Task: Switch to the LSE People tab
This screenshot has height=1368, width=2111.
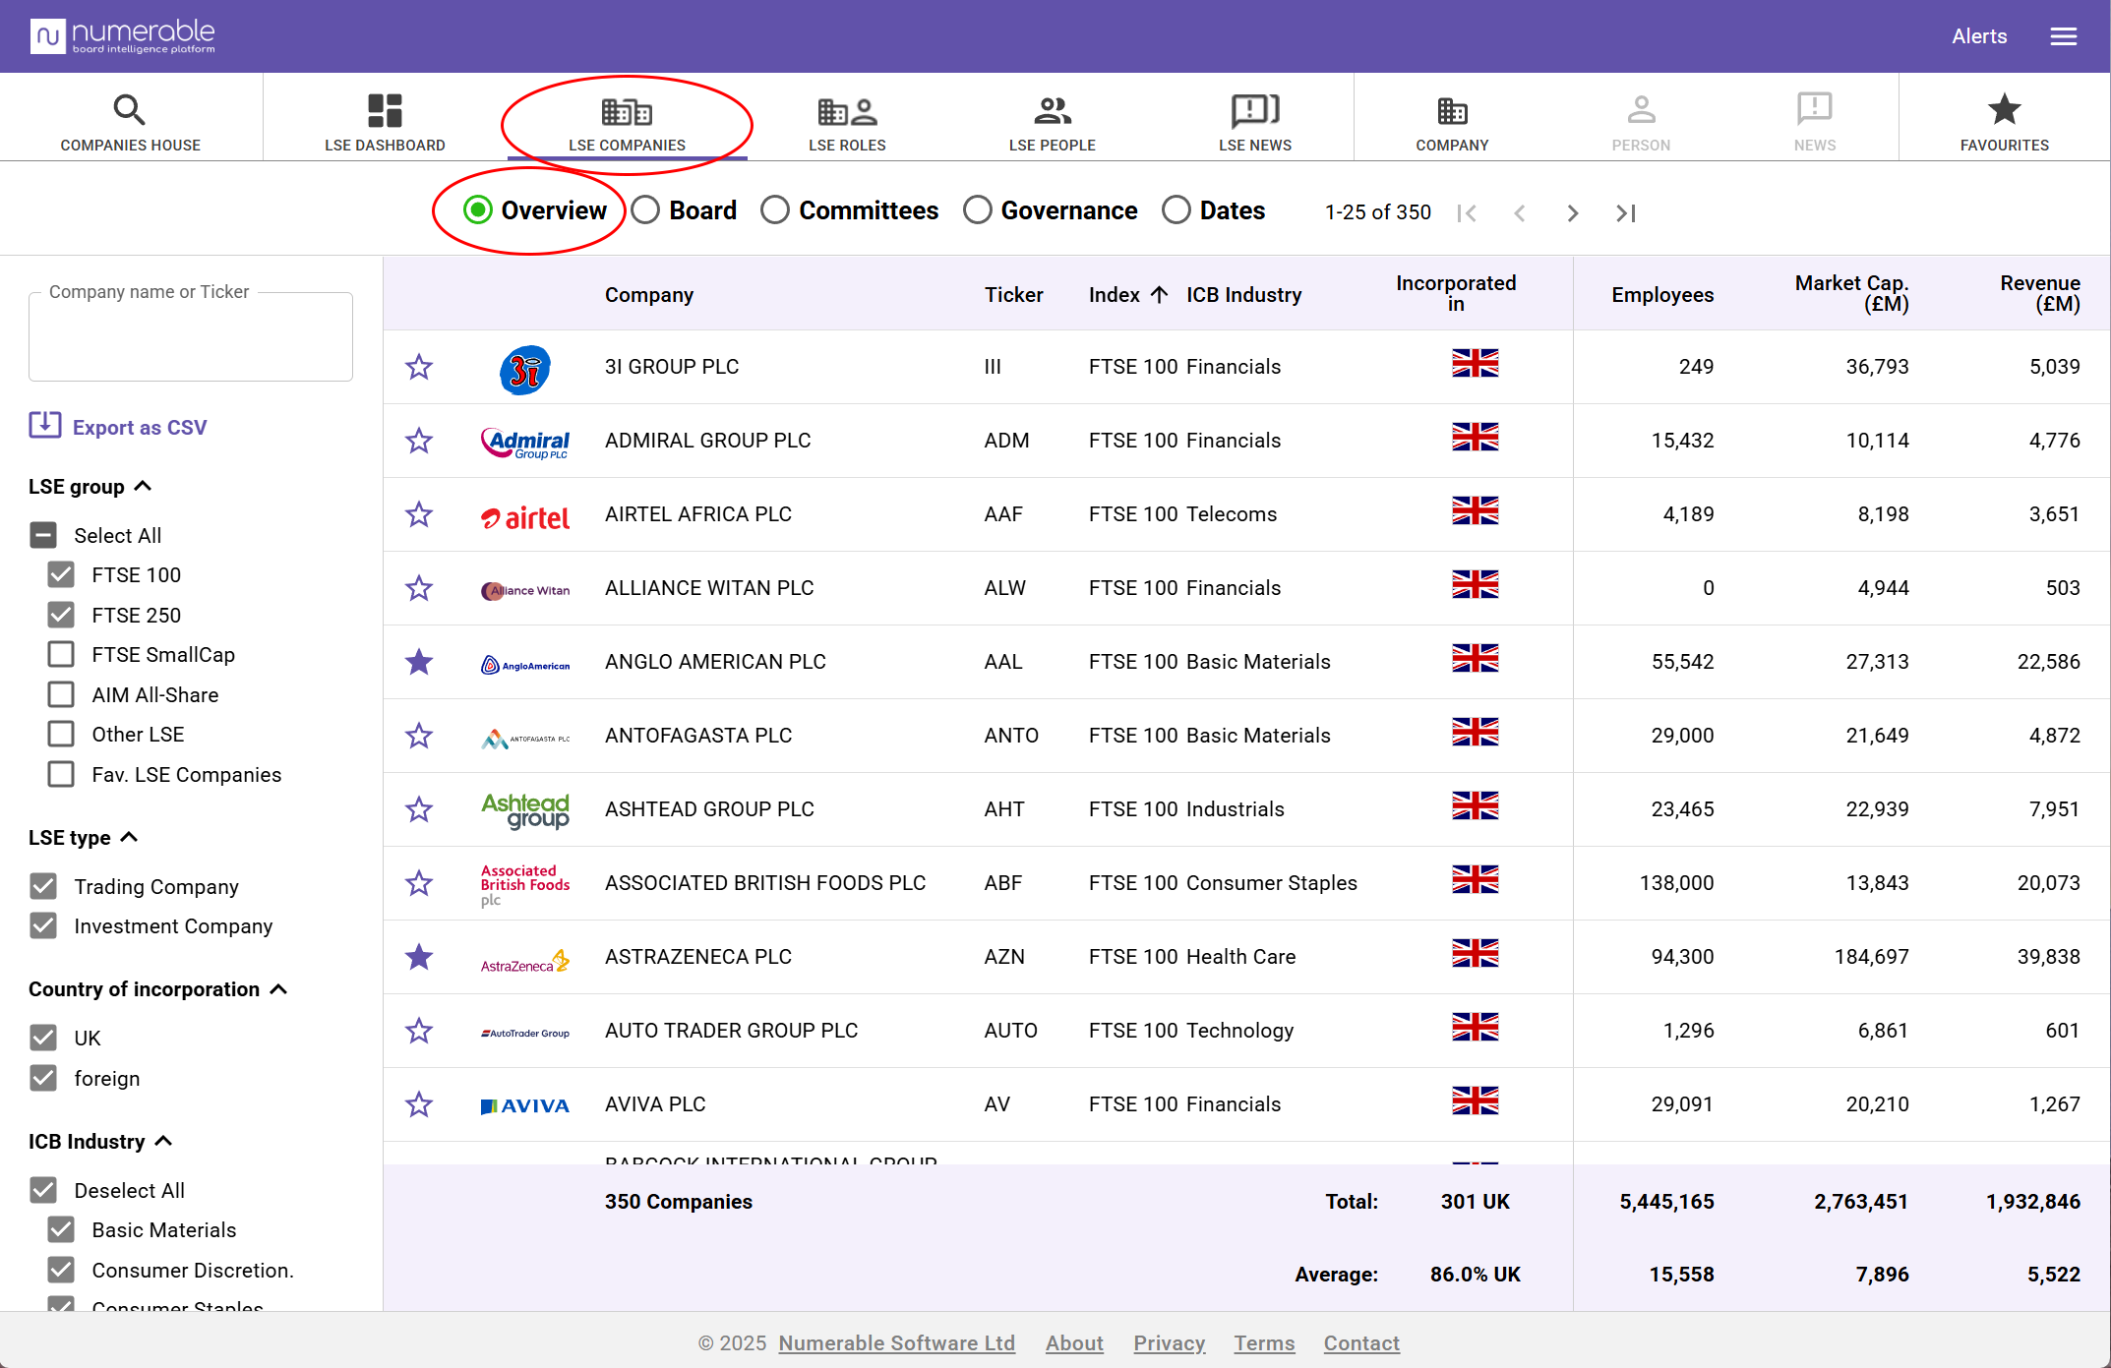Action: (1052, 122)
